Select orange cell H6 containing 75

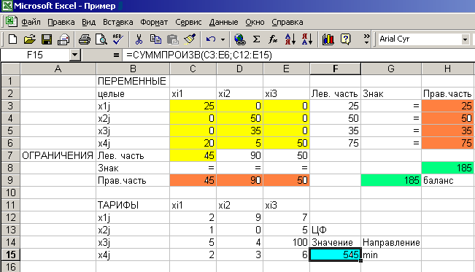(x=448, y=143)
